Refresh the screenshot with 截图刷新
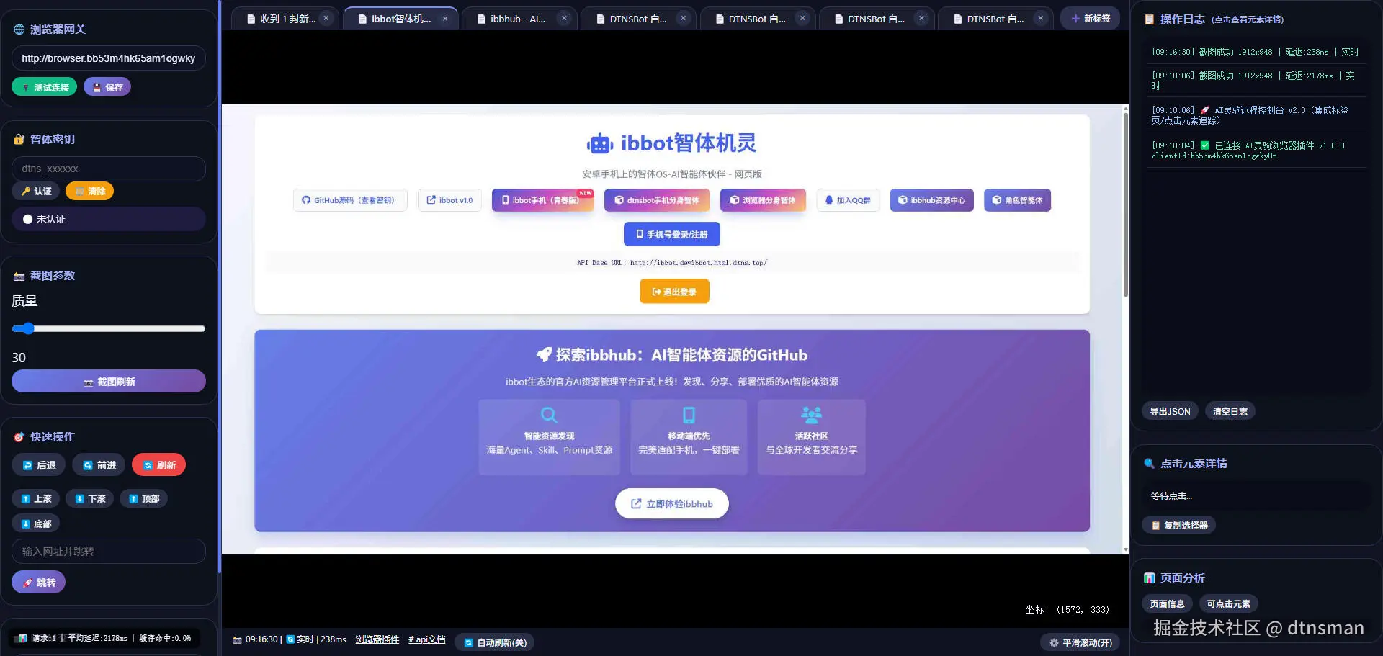Viewport: 1383px width, 656px height. click(x=108, y=382)
